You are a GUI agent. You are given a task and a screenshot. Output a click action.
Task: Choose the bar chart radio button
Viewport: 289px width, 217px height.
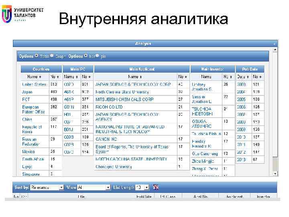[x=86, y=55]
